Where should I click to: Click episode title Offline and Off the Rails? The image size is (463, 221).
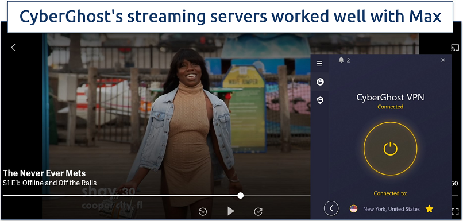tap(60, 183)
